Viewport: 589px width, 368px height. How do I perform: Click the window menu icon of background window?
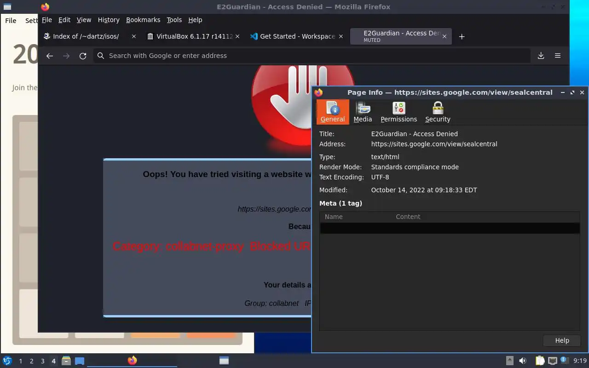tap(7, 6)
